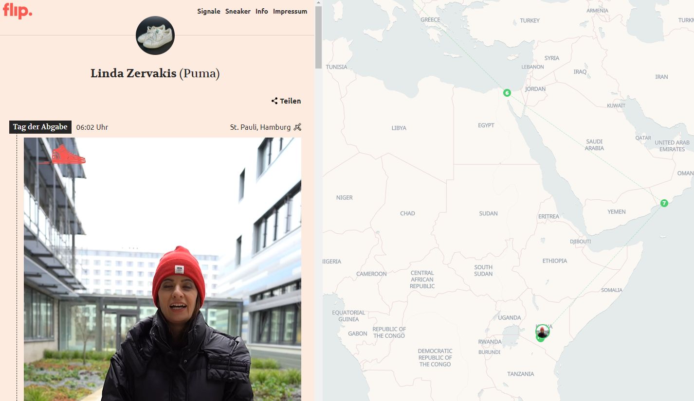
Task: Open the Impressum link
Action: point(290,11)
